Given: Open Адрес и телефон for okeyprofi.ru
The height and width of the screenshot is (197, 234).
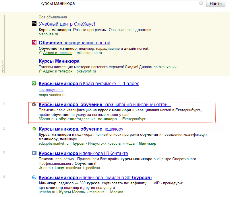Looking at the screenshot, I should 57,71.
